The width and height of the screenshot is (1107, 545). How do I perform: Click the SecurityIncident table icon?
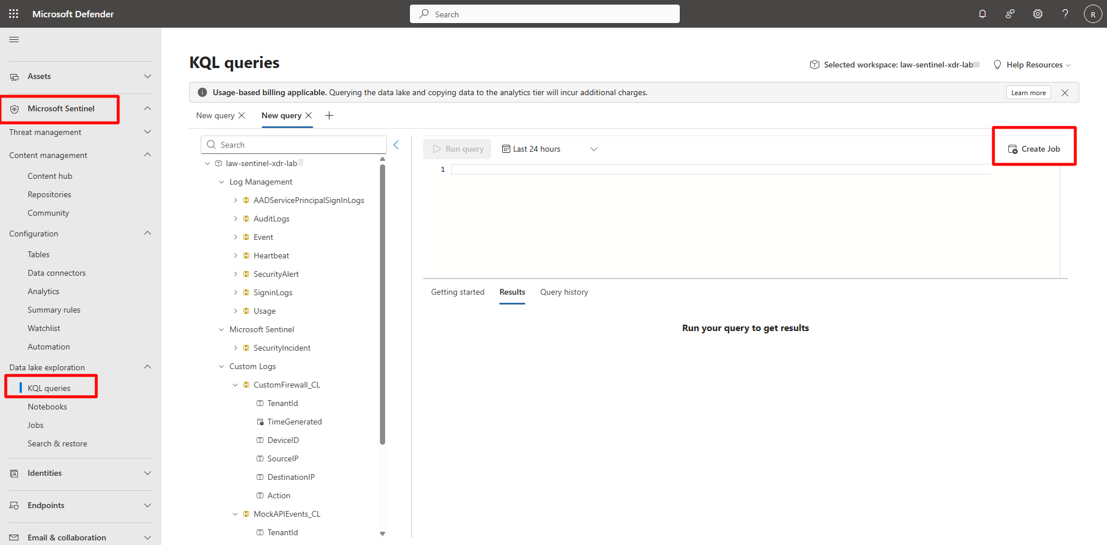coord(246,348)
